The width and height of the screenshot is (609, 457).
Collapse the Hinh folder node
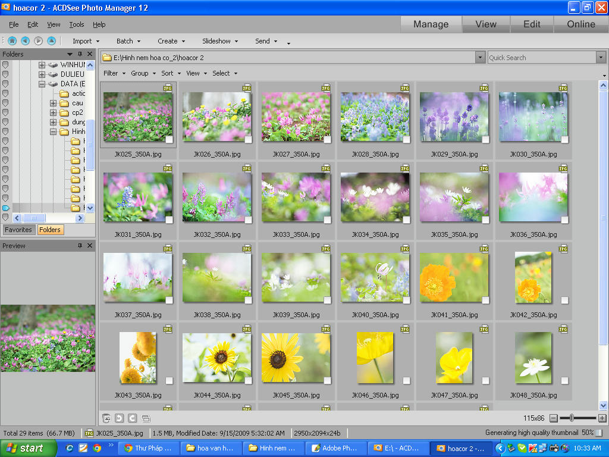pyautogui.click(x=53, y=132)
